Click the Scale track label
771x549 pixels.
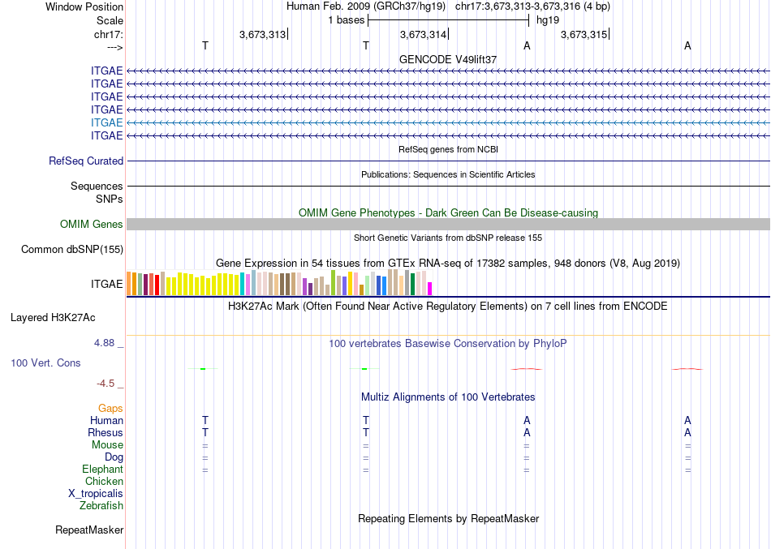pos(110,20)
